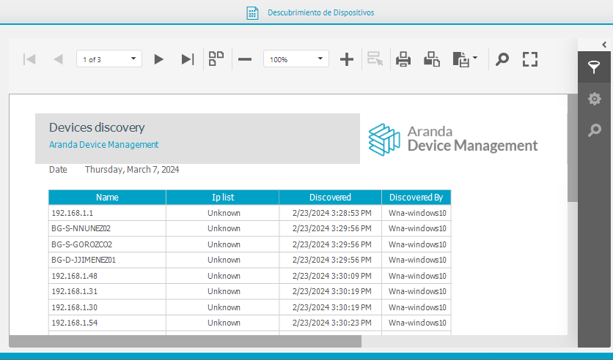Open the page selector showing 1 of 3

click(109, 59)
